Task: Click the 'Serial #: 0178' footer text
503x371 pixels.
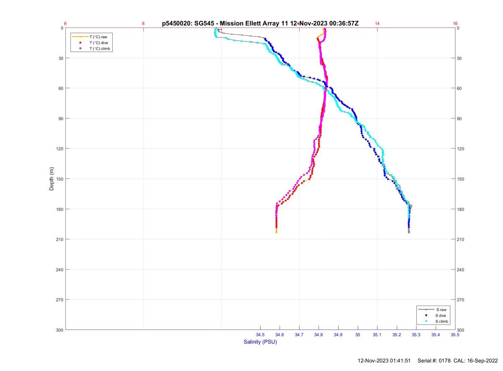Action: (x=434, y=361)
